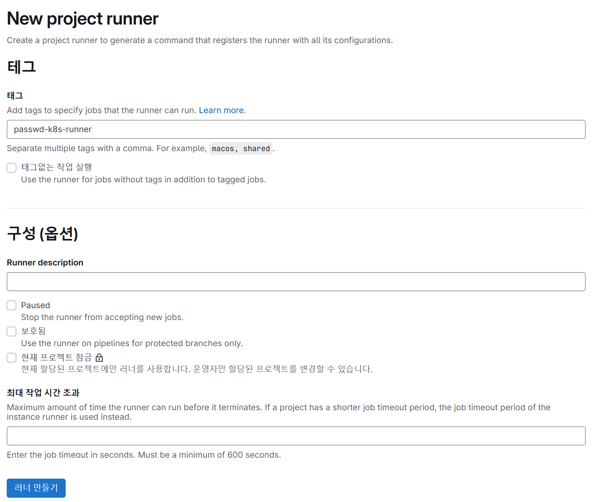594x502 pixels.
Task: Click the Runner description input field
Action: [x=296, y=282]
